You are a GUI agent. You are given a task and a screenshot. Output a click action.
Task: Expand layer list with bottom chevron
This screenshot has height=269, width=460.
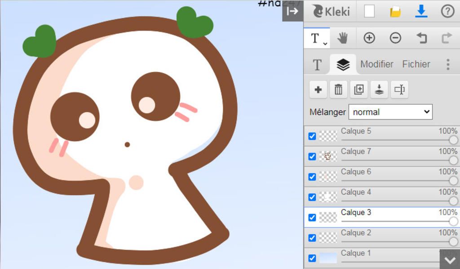point(450,260)
